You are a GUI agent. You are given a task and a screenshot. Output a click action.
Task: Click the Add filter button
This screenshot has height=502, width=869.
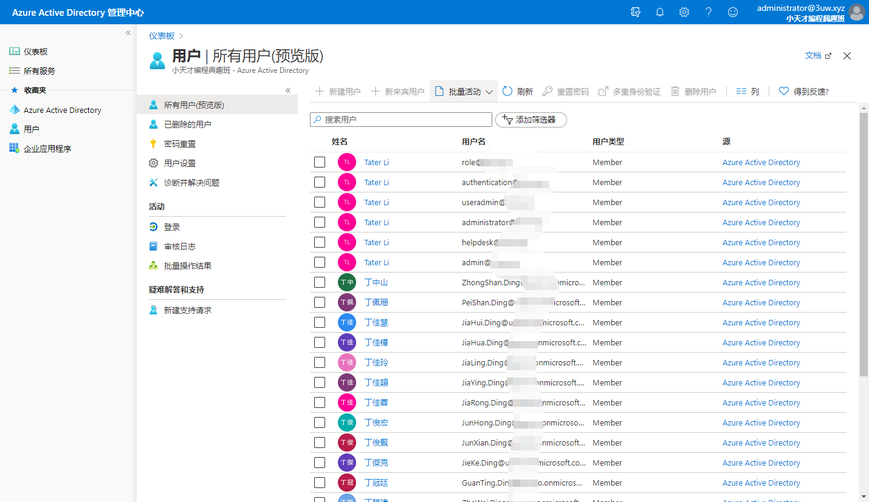pos(531,120)
